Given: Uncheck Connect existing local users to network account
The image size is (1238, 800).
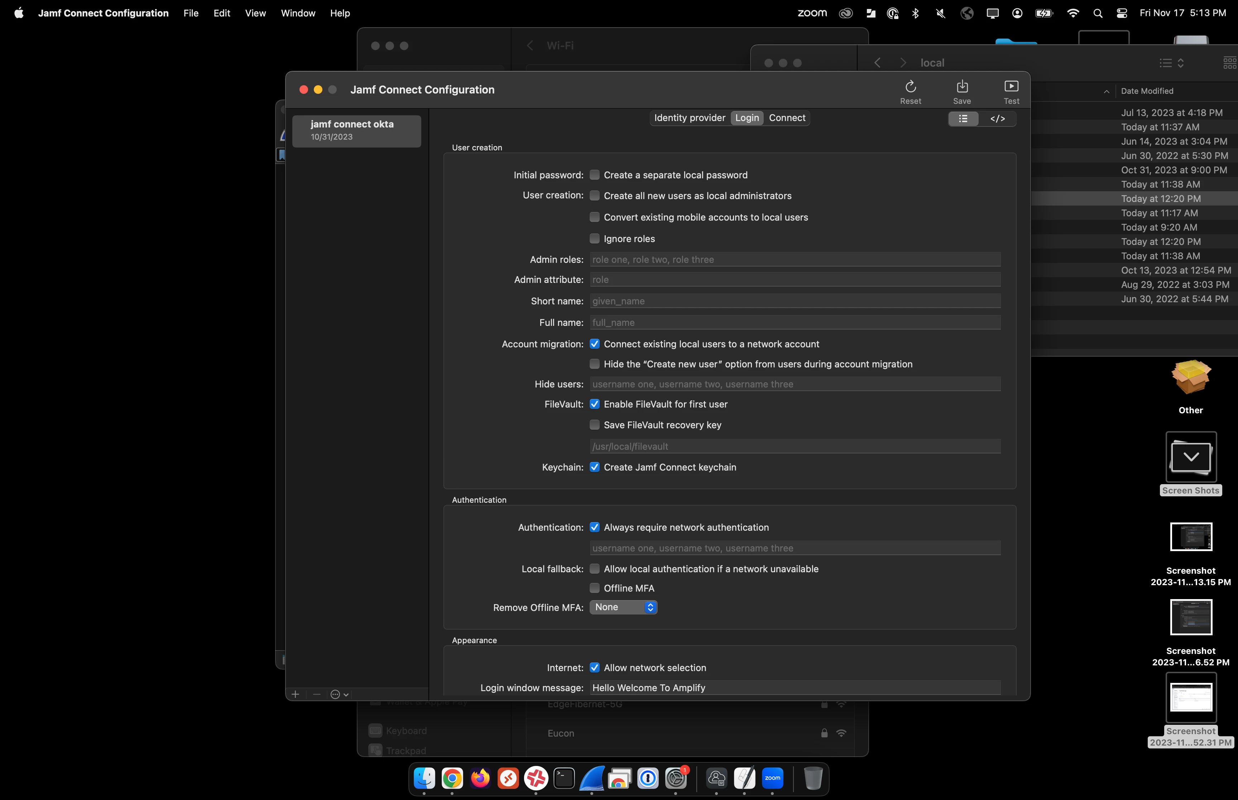Looking at the screenshot, I should tap(594, 344).
